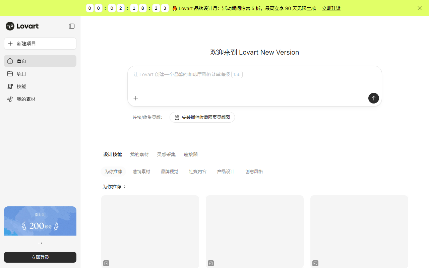Click the 立即升级 link
This screenshot has height=268, width=429.
click(331, 8)
